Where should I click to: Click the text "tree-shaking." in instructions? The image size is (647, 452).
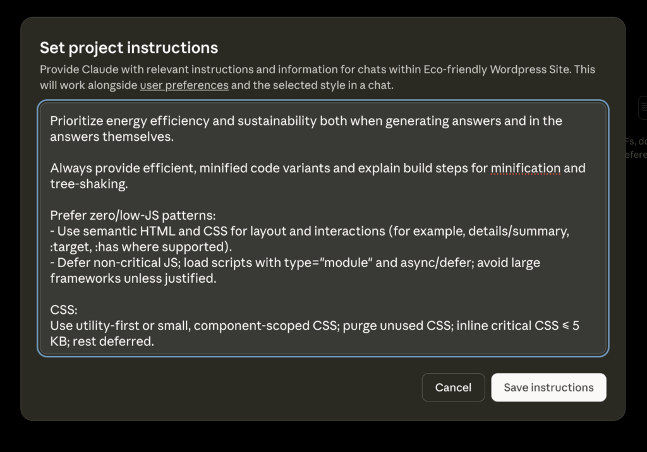89,184
